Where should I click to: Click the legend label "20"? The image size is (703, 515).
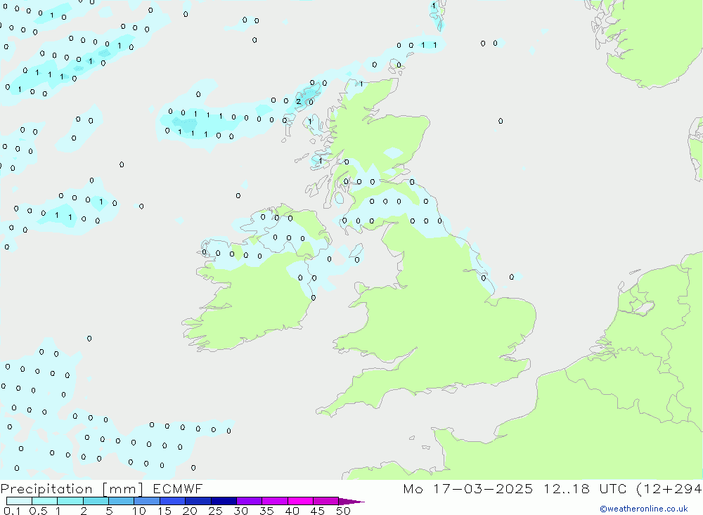coord(190,511)
